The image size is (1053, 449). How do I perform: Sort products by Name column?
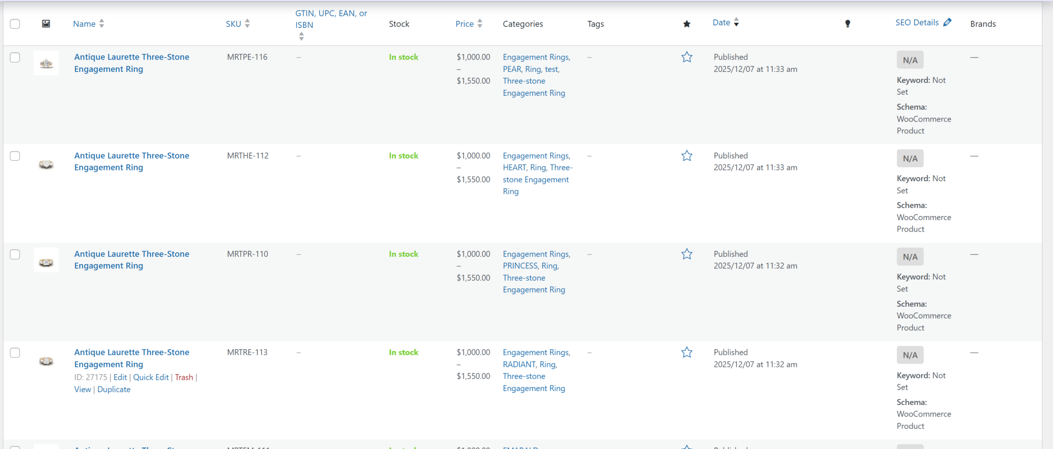point(84,24)
